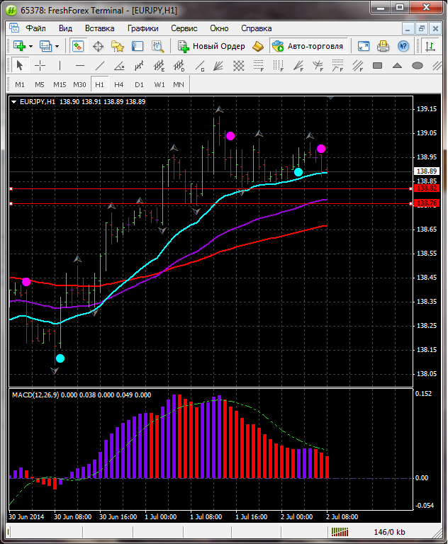Image resolution: width=448 pixels, height=544 pixels.
Task: Select the bar chart display icon
Action: [x=431, y=46]
